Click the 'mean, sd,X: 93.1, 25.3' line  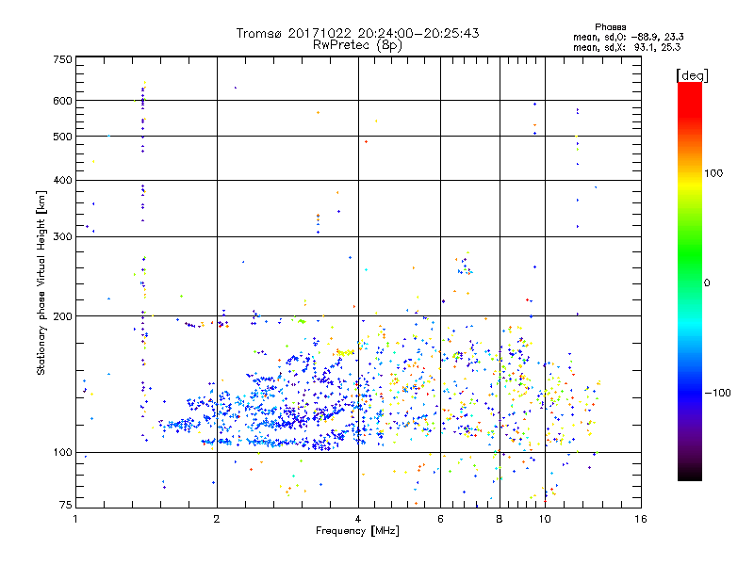tap(627, 47)
